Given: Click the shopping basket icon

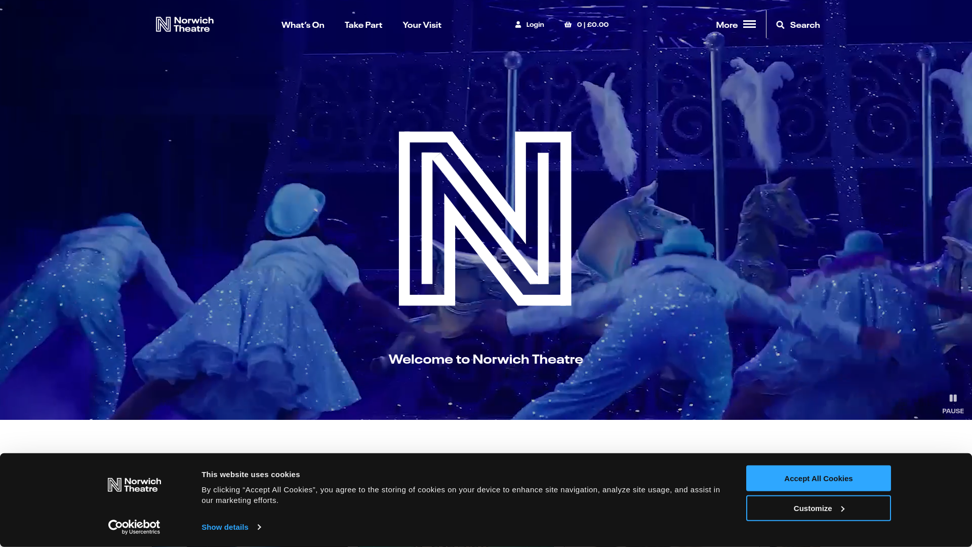Looking at the screenshot, I should pos(568,24).
